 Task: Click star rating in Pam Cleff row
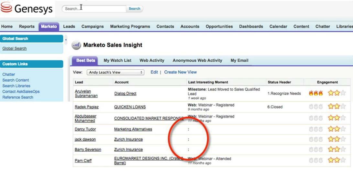click(337, 160)
